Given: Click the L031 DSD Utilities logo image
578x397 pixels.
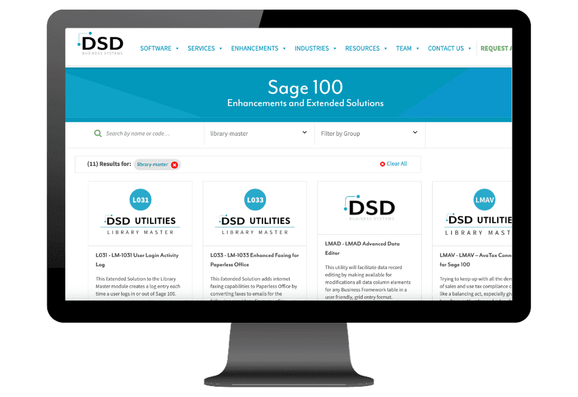Looking at the screenshot, I should [140, 224].
